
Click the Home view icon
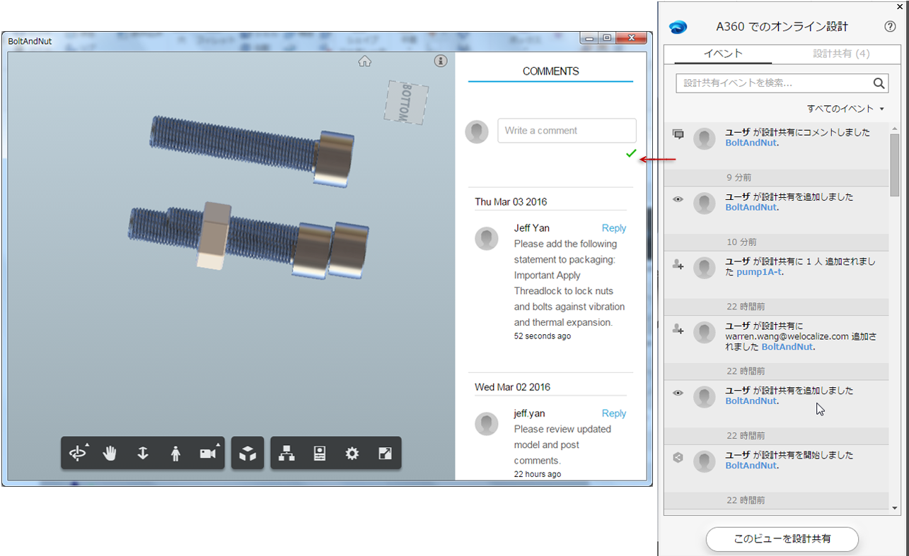(x=365, y=61)
